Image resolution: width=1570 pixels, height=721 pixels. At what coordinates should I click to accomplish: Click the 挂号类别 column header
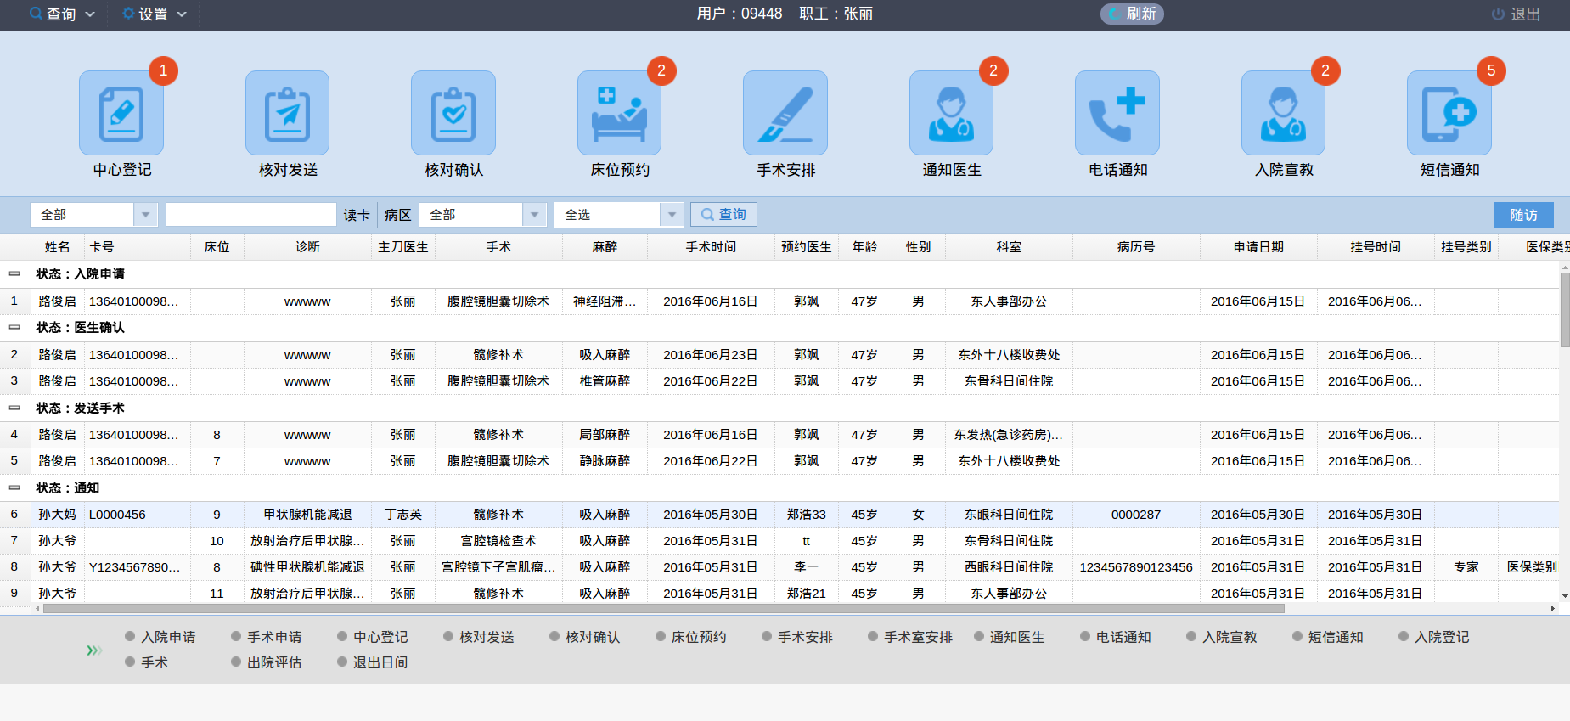pos(1466,246)
